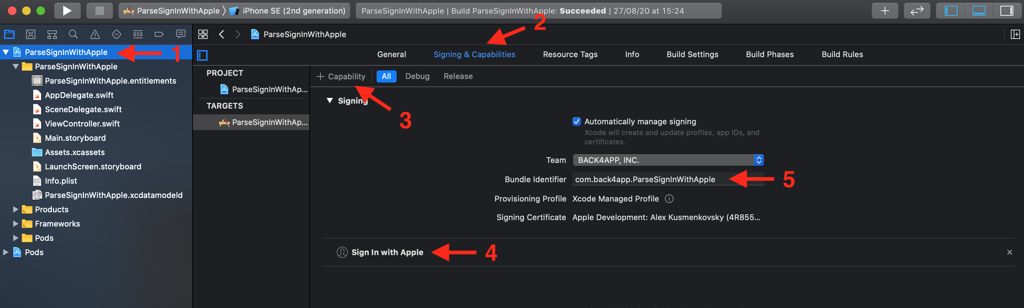Image resolution: width=1024 pixels, height=308 pixels.
Task: Switch to the Info tab
Action: point(632,54)
